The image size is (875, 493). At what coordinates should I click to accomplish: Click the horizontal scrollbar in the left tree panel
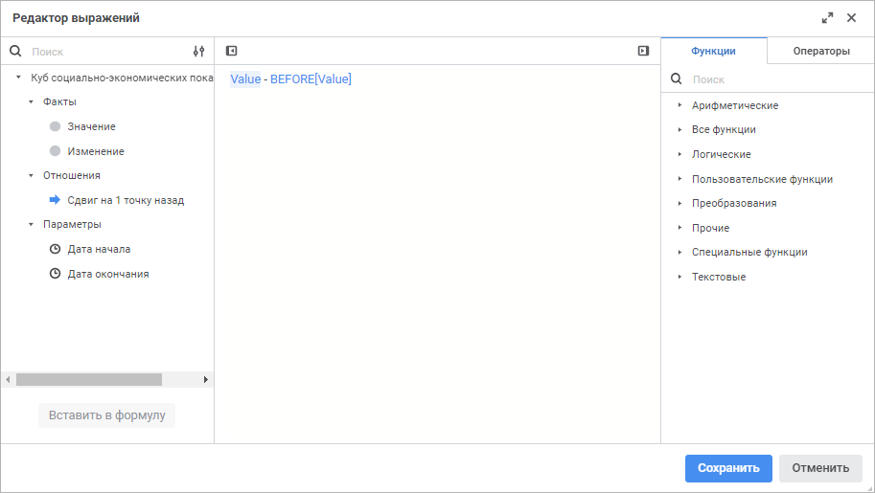89,379
